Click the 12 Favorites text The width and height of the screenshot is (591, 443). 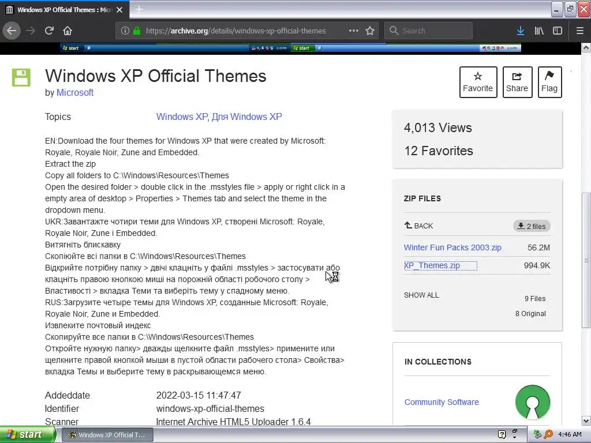pyautogui.click(x=439, y=151)
